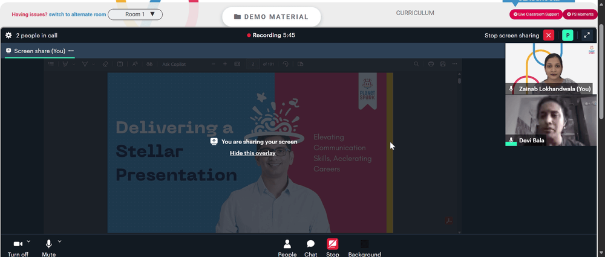Open PDF contents list icon
The image size is (605, 257).
[51, 64]
